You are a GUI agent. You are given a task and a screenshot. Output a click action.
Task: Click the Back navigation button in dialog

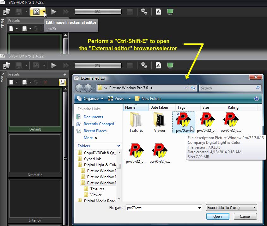click(x=79, y=88)
